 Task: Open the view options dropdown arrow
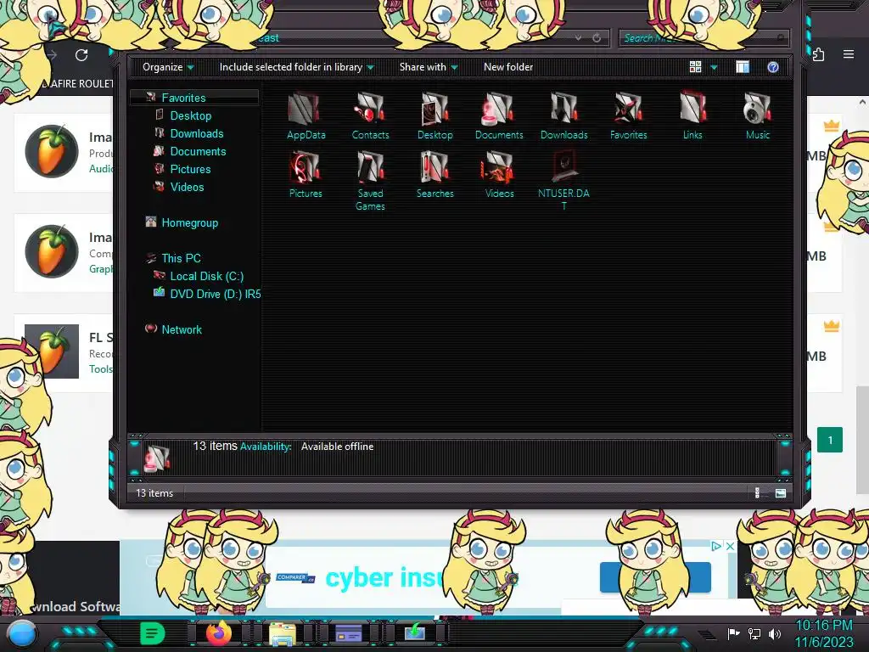(x=714, y=67)
